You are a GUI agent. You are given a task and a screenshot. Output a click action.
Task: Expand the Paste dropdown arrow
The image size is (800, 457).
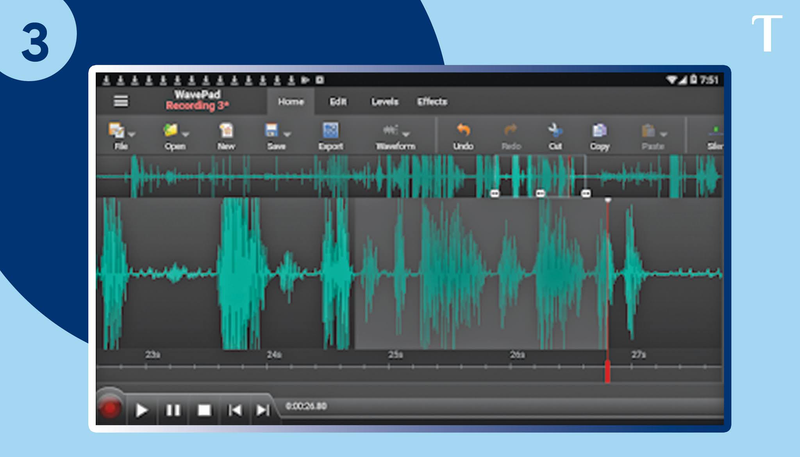[663, 134]
